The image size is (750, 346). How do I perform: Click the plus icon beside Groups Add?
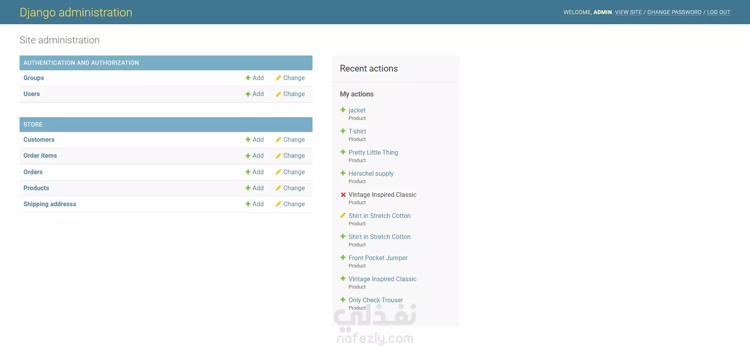[248, 78]
